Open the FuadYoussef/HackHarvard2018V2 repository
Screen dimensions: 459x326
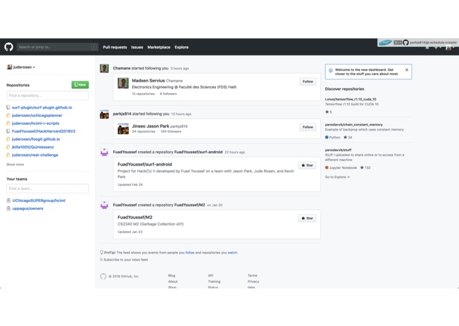[44, 131]
